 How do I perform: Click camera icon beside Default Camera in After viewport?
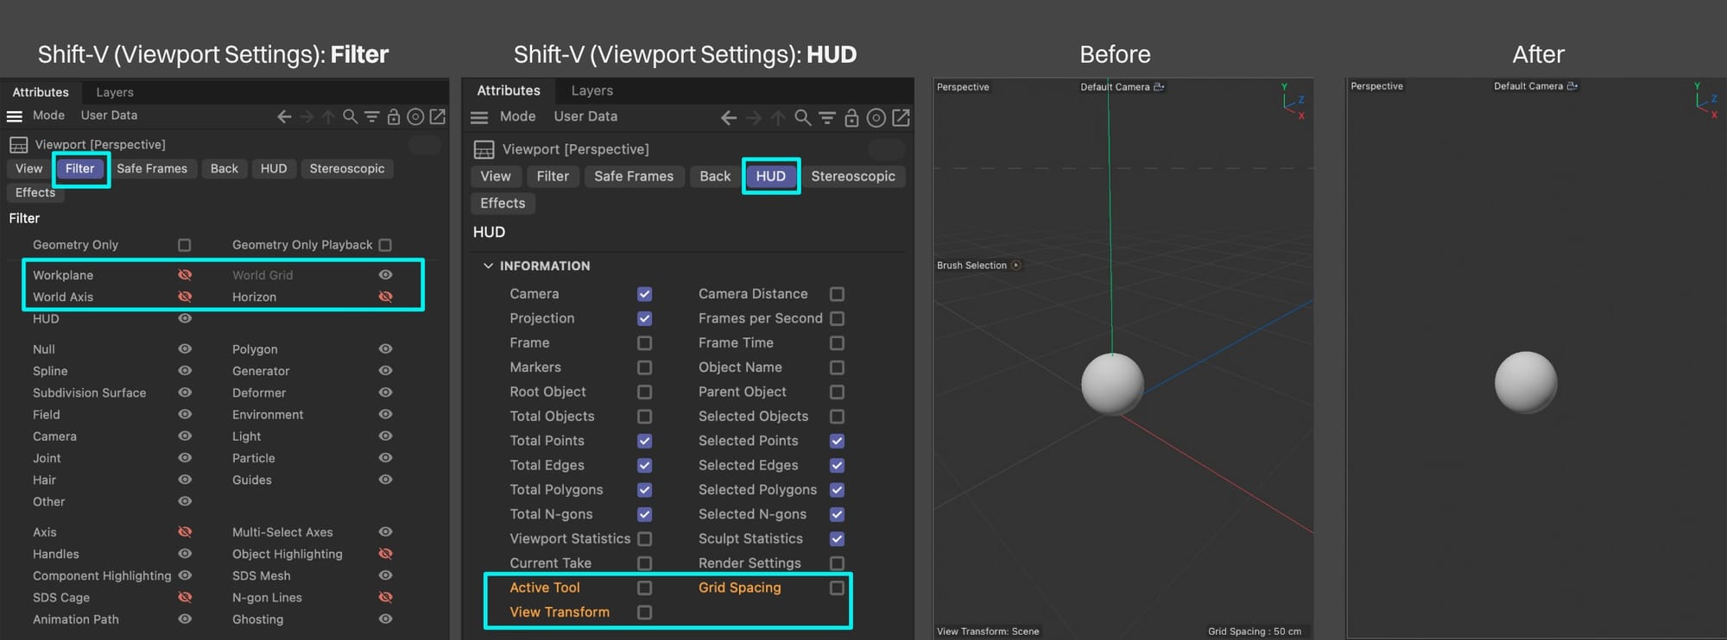[x=1572, y=86]
